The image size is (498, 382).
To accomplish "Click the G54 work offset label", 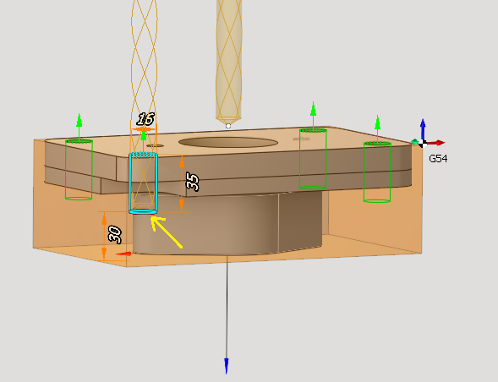I will click(438, 158).
